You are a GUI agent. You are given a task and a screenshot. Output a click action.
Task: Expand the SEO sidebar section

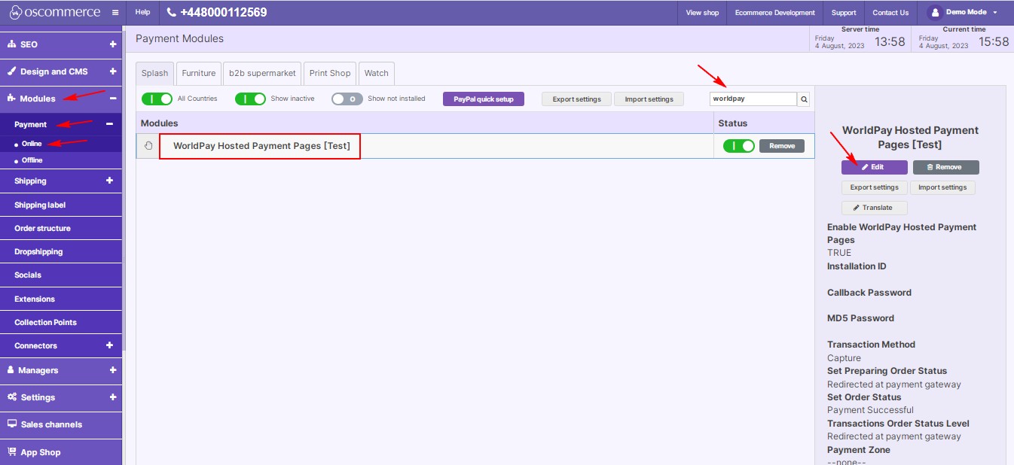pyautogui.click(x=113, y=44)
